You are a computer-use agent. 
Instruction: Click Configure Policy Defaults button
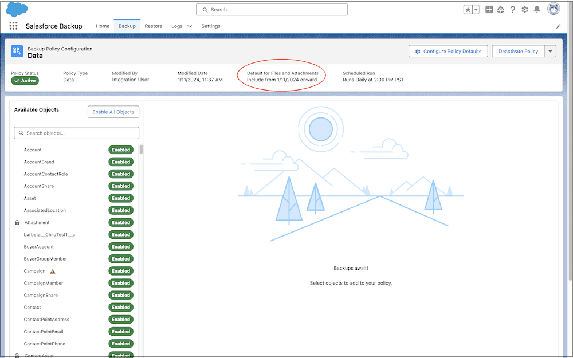click(448, 52)
